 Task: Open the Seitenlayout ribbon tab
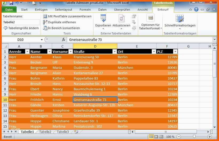pyautogui.click(x=64, y=10)
